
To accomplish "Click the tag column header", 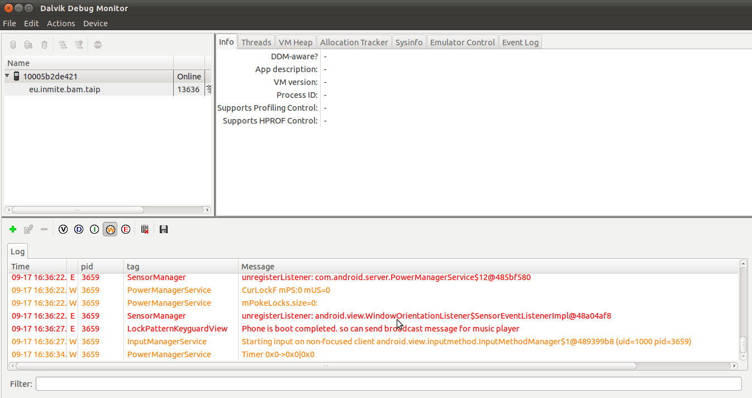I will click(x=181, y=267).
